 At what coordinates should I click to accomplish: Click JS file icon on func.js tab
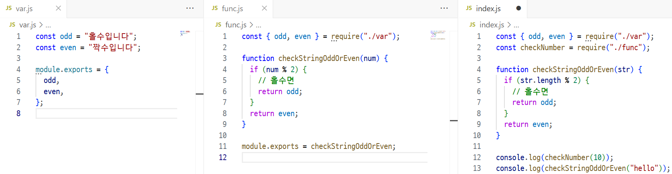215,8
